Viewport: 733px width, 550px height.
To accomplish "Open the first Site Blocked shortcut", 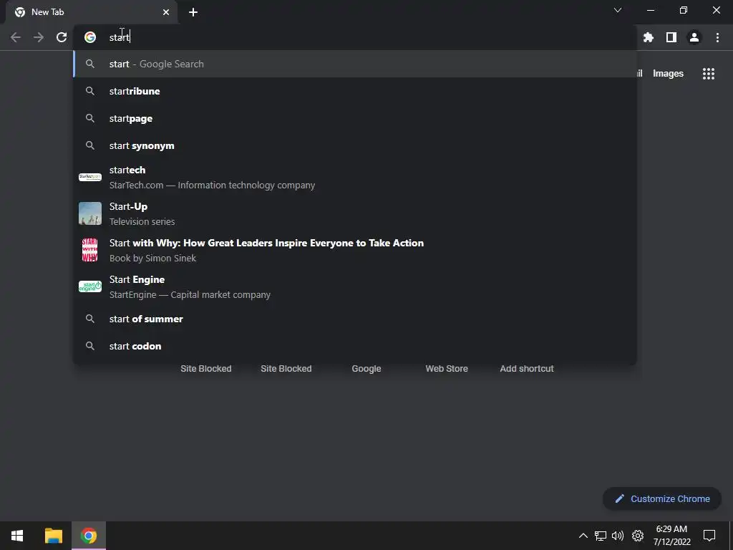I will pos(206,369).
